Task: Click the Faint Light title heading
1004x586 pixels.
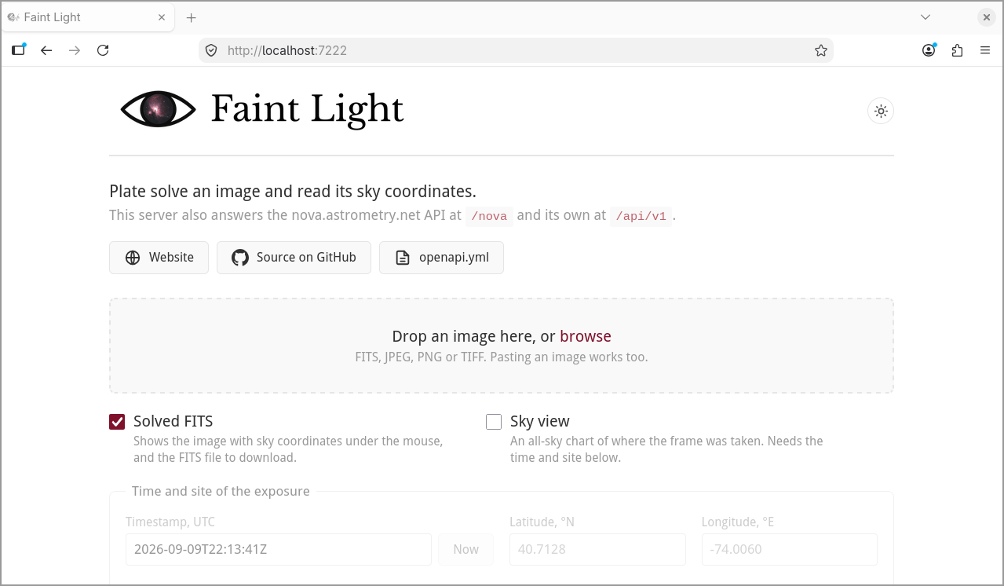Action: tap(307, 109)
